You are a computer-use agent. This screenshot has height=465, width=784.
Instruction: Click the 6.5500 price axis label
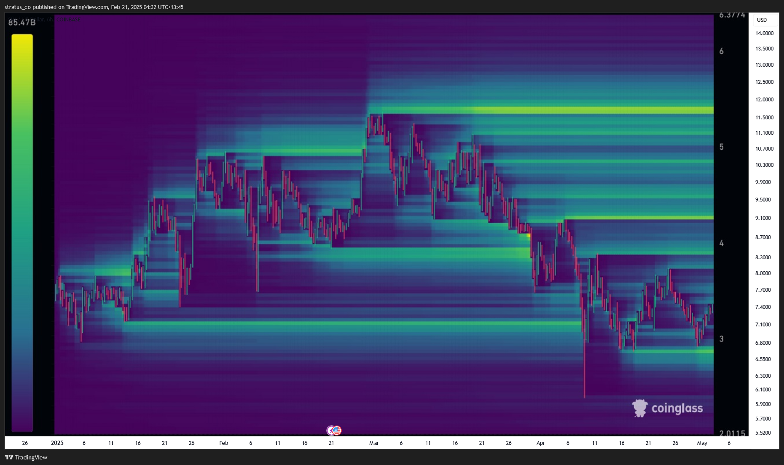763,359
